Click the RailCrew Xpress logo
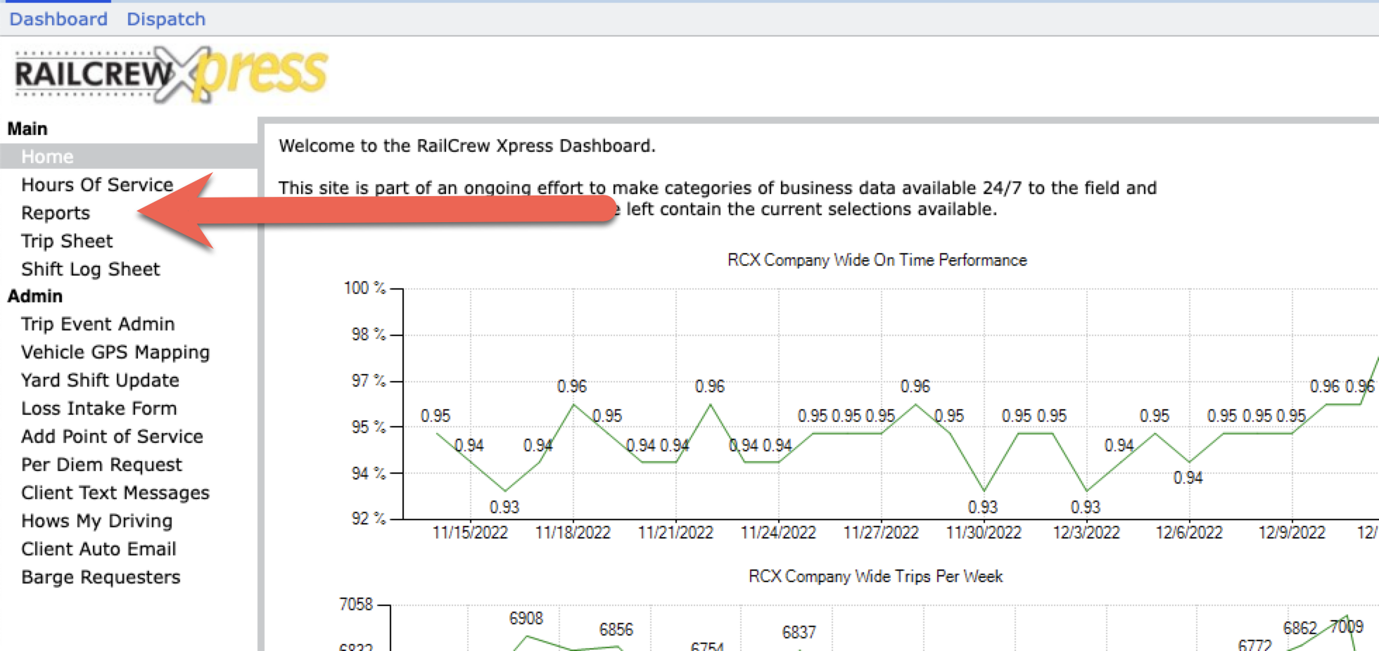Image resolution: width=1379 pixels, height=651 pixels. click(x=171, y=74)
